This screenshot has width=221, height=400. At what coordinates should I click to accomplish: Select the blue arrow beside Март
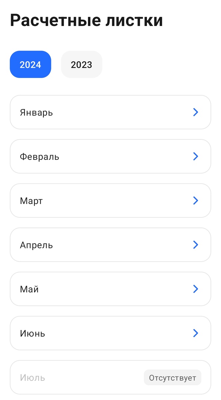[x=196, y=200]
